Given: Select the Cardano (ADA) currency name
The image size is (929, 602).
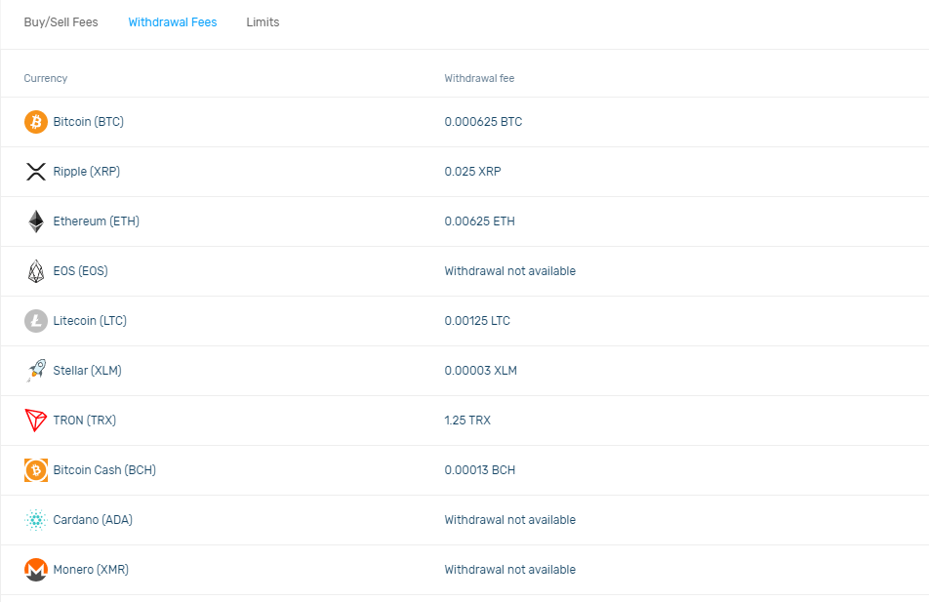Looking at the screenshot, I should click(x=93, y=520).
